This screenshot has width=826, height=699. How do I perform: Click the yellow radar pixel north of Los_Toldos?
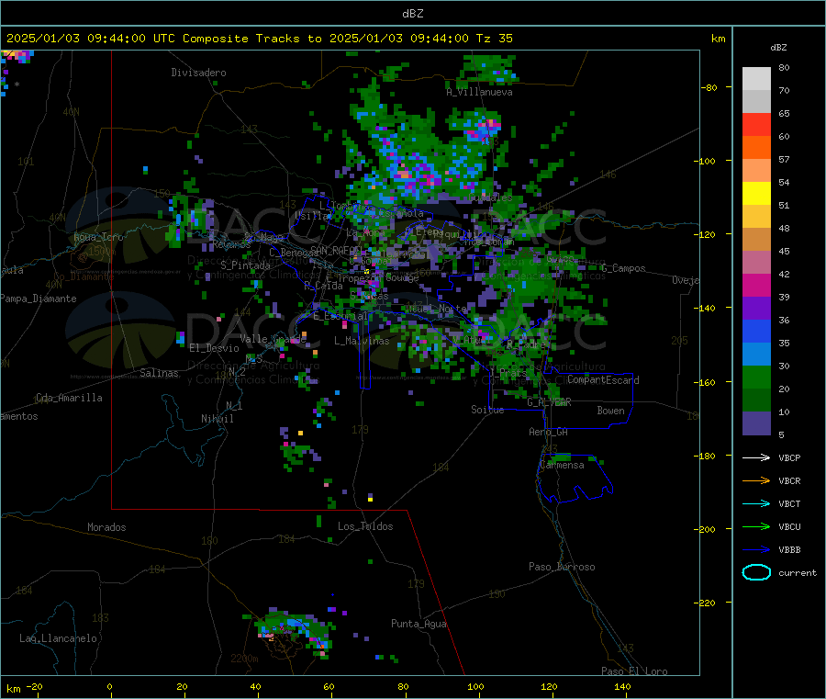[x=371, y=499]
